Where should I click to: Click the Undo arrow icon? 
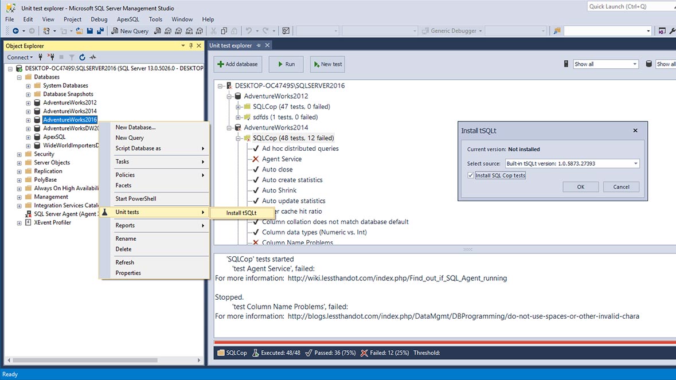click(x=249, y=31)
